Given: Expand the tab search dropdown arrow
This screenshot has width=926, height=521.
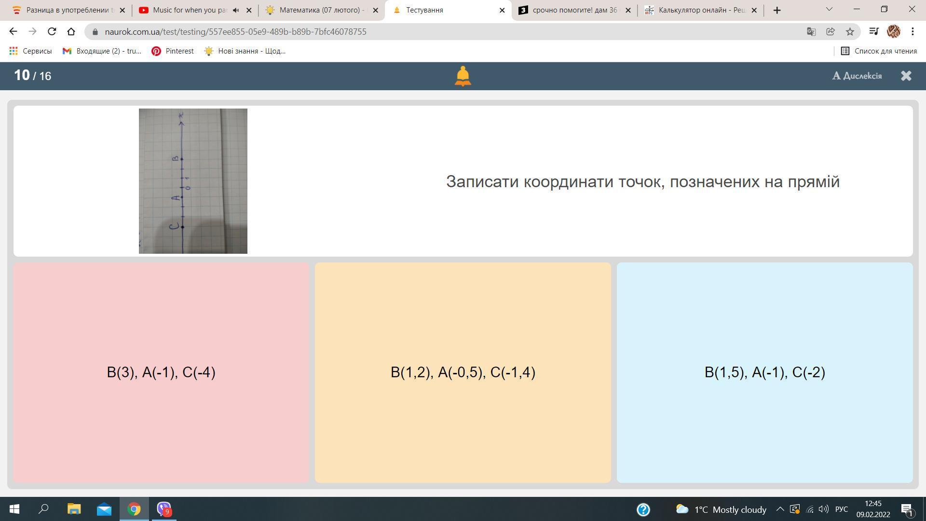Looking at the screenshot, I should coord(829,9).
